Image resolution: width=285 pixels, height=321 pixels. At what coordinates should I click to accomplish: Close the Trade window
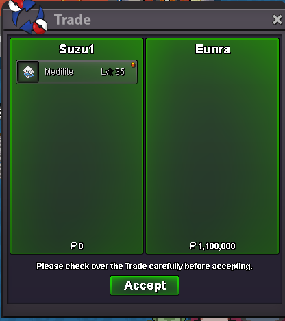[x=277, y=19]
